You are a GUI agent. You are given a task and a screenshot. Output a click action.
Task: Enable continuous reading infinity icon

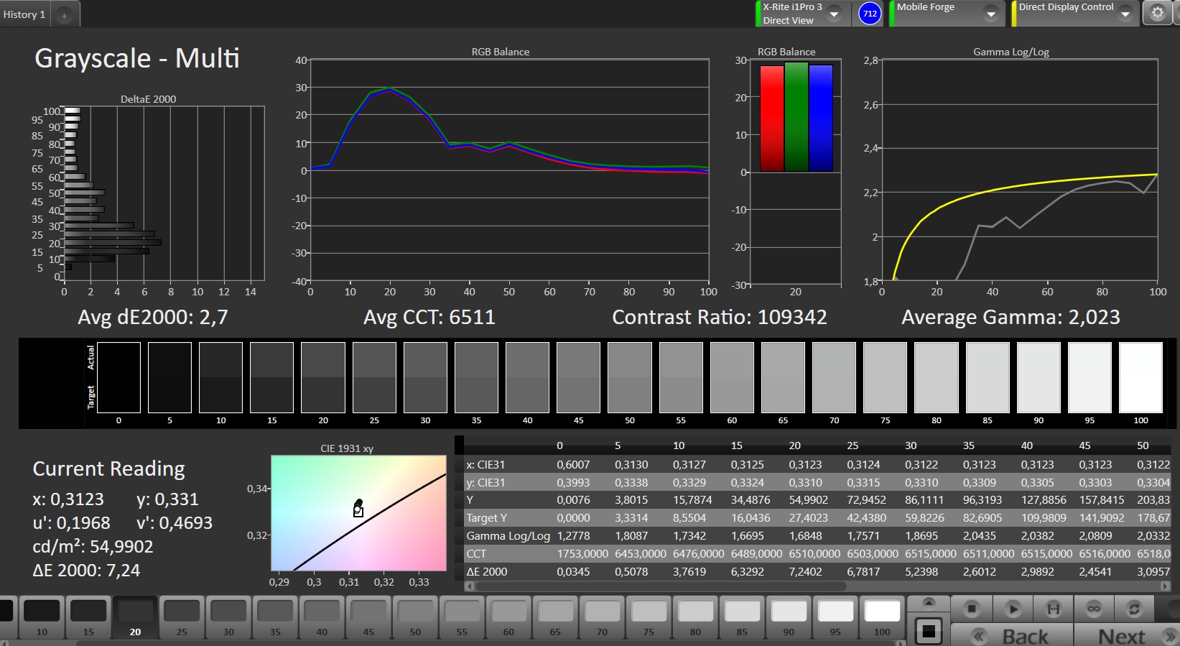tap(1094, 609)
